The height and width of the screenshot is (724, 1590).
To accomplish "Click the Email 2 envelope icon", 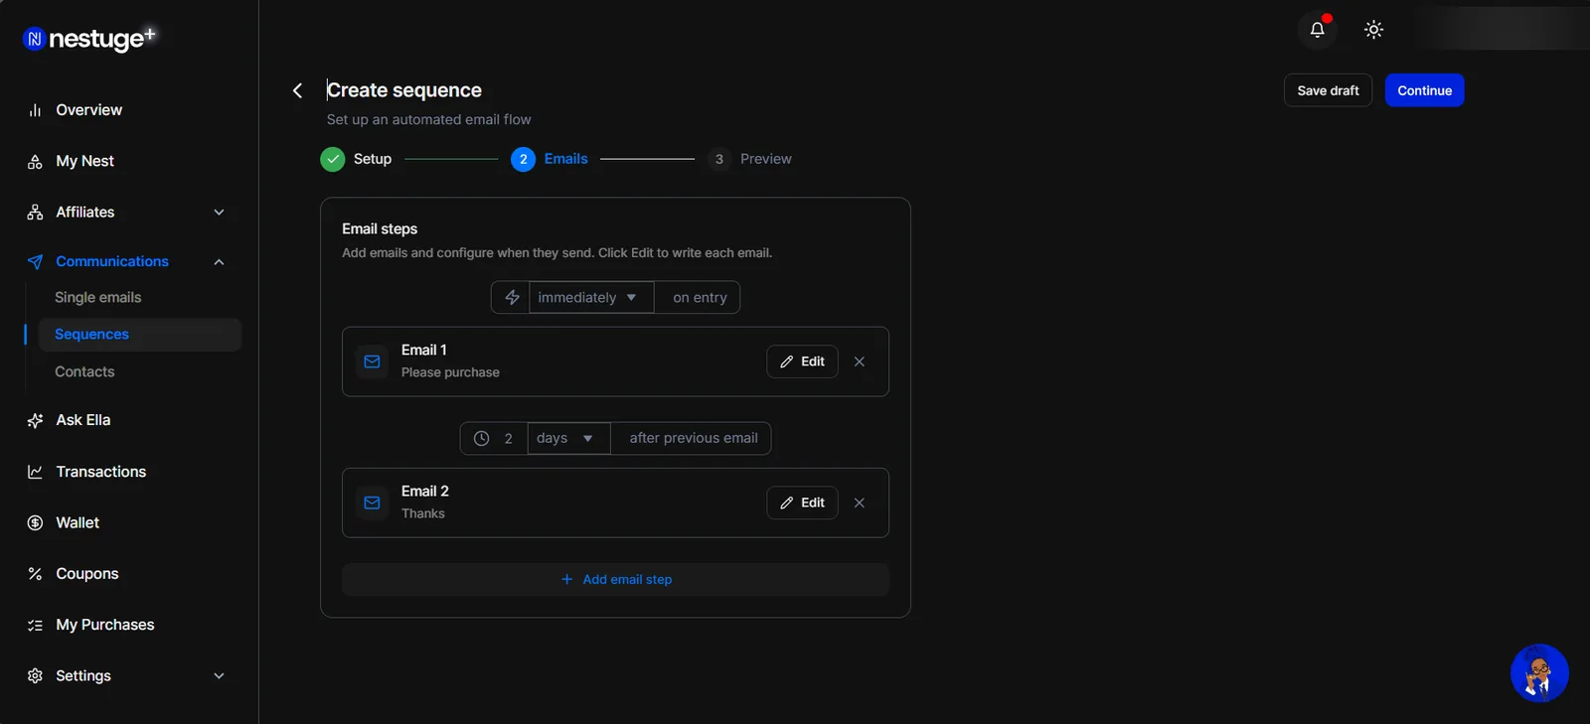I will (372, 503).
